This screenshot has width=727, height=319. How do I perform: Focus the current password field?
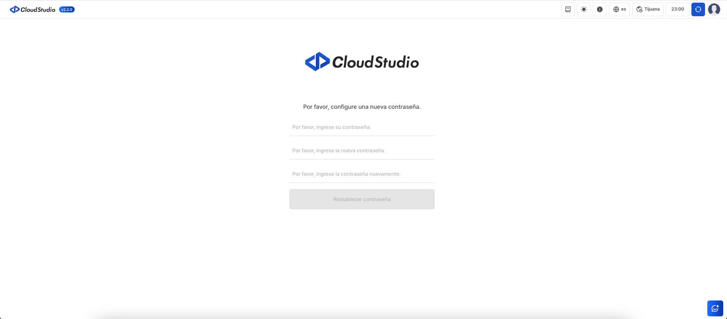pyautogui.click(x=362, y=127)
